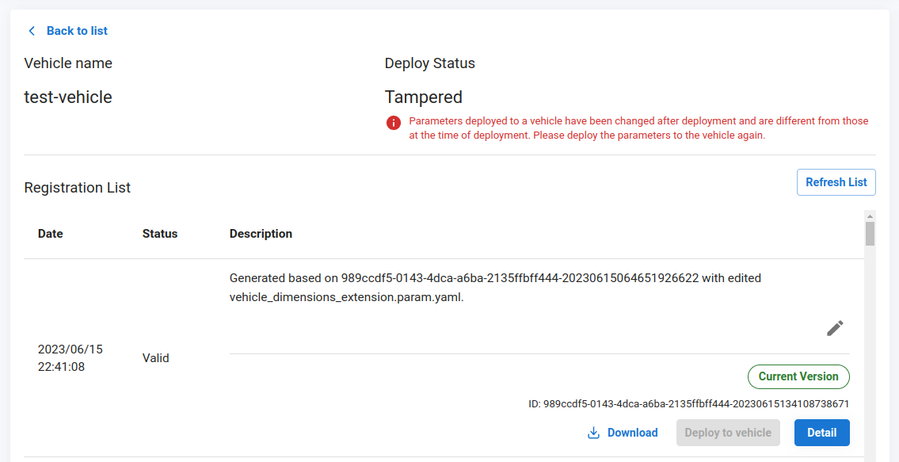Click the Status column header
This screenshot has height=462, width=899.
pyautogui.click(x=159, y=234)
